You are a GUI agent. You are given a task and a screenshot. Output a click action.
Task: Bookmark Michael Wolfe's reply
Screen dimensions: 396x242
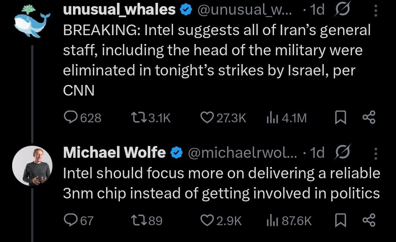[x=340, y=220]
